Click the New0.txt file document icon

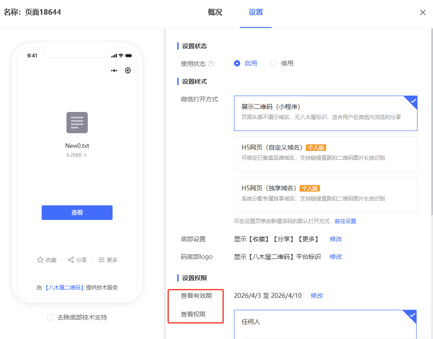77,123
